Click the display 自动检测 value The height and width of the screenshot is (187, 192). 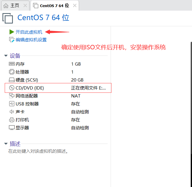80,128
